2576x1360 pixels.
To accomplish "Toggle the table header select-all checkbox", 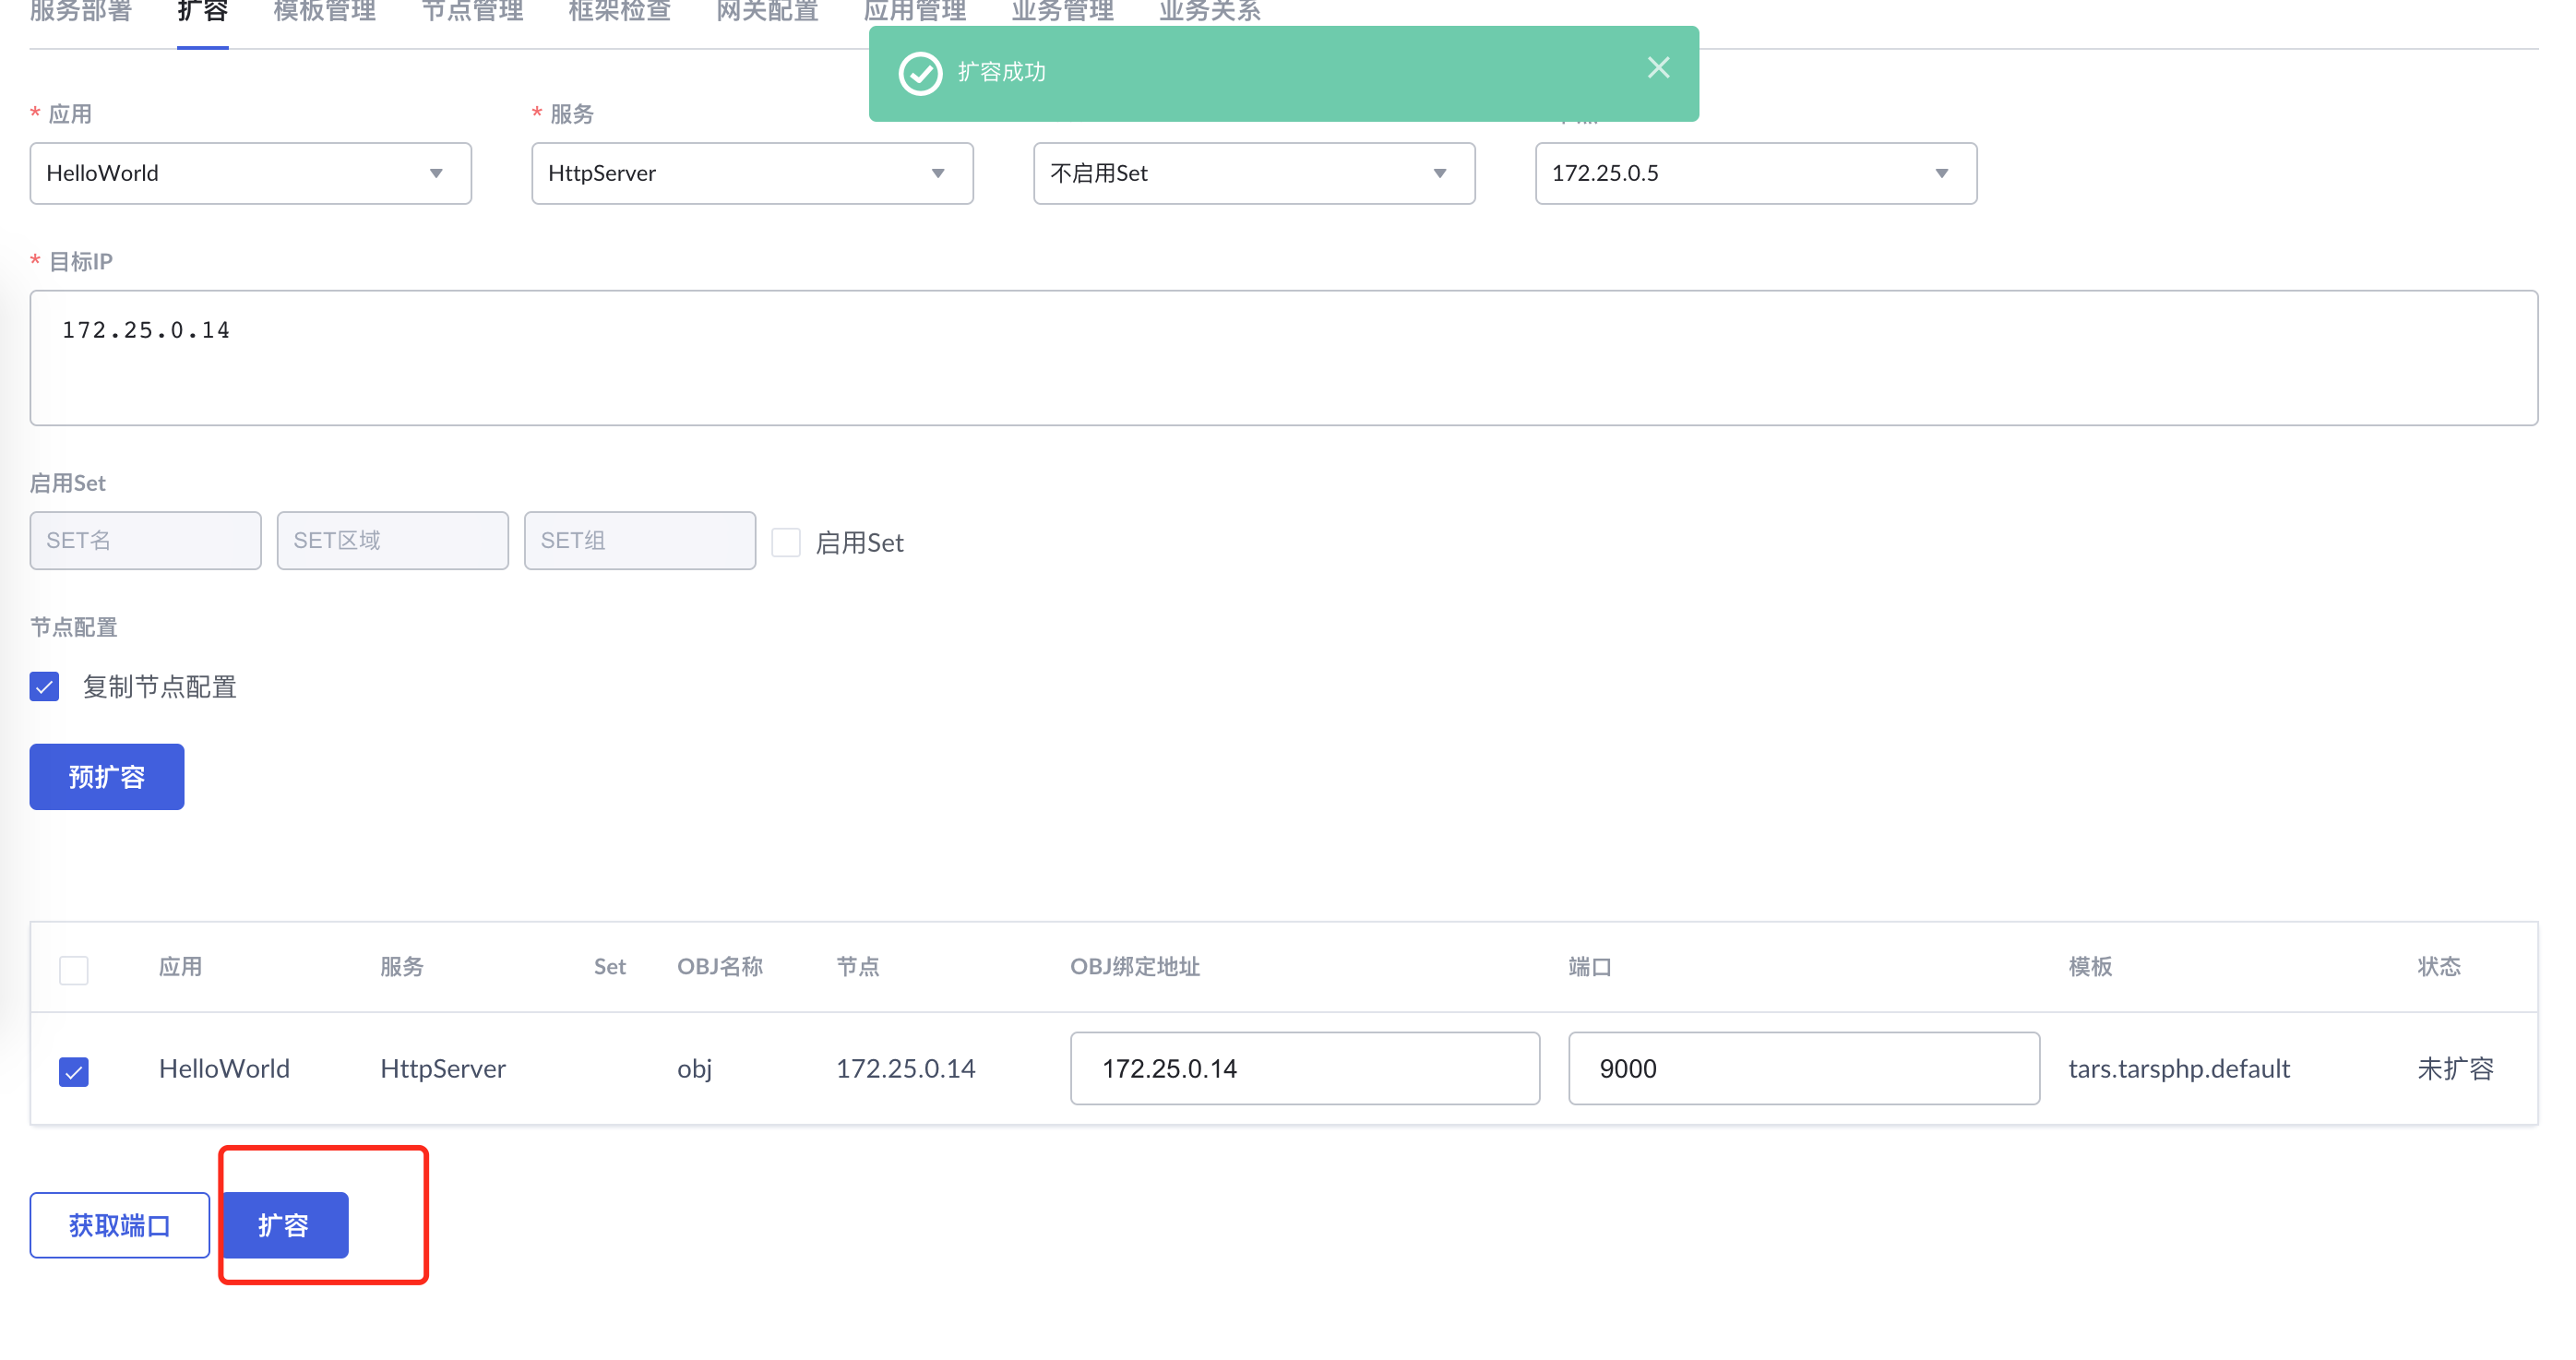I will click(x=74, y=969).
